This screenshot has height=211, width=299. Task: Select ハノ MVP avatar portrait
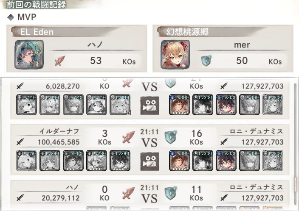point(29,54)
